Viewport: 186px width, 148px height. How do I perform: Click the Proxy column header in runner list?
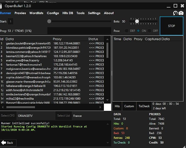tap(57, 39)
